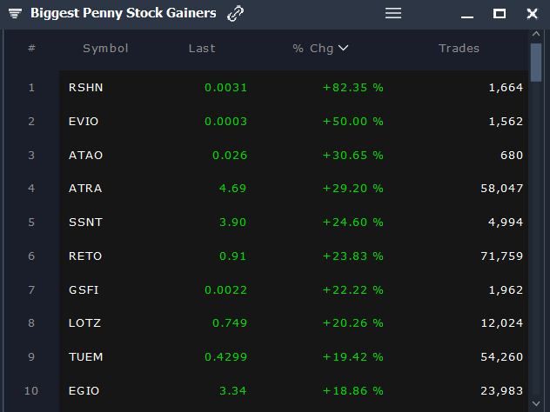The height and width of the screenshot is (412, 550).
Task: Close the Biggest Penny Stock Gainers window
Action: 532,14
